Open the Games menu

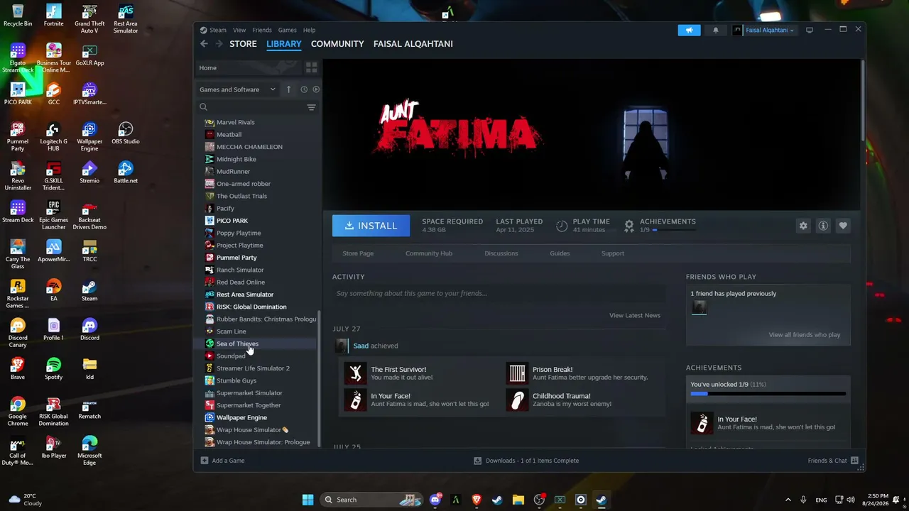(x=288, y=30)
